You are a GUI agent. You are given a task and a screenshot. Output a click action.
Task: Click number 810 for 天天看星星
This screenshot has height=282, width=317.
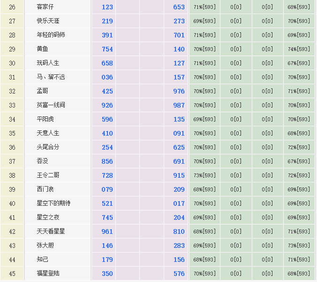pos(179,231)
